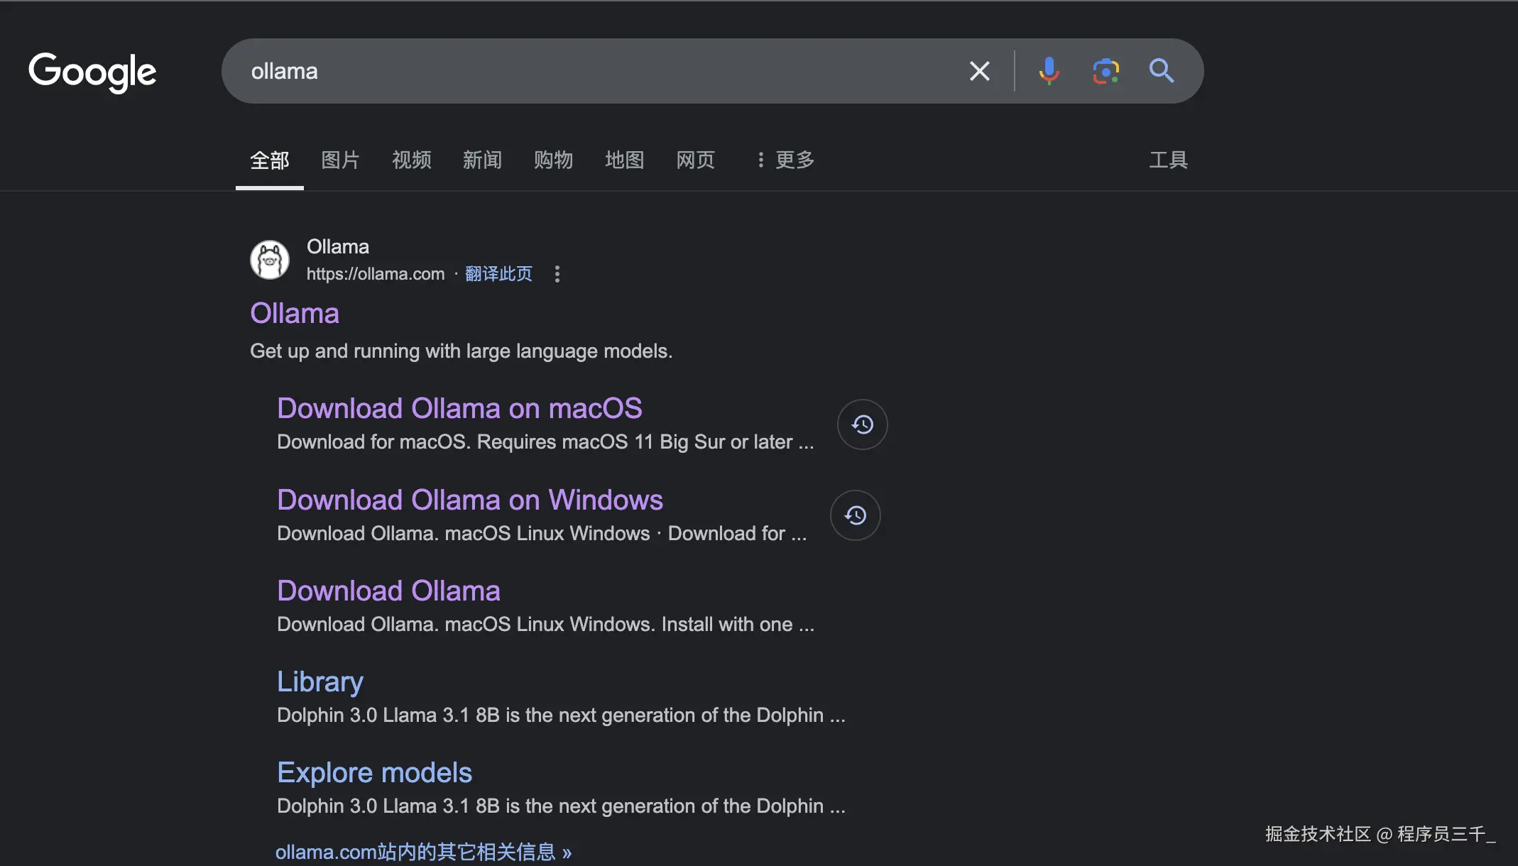Image resolution: width=1518 pixels, height=866 pixels.
Task: Switch to the 图片 images tab
Action: pyautogui.click(x=340, y=160)
